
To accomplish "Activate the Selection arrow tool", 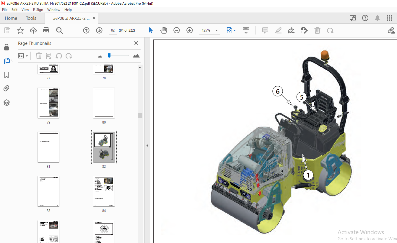I will (151, 30).
